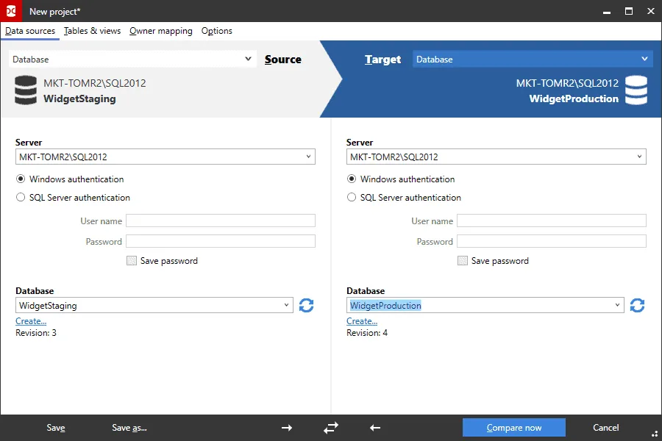Open the Owner mapping tab
The height and width of the screenshot is (441, 662).
click(160, 31)
